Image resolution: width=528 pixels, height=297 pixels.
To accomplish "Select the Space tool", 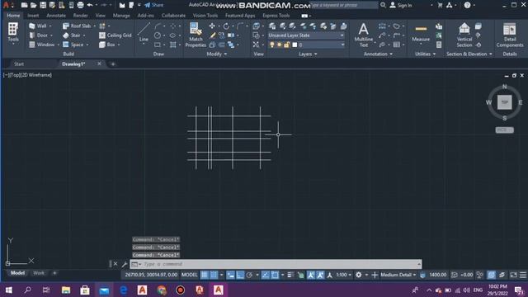I will (73, 45).
